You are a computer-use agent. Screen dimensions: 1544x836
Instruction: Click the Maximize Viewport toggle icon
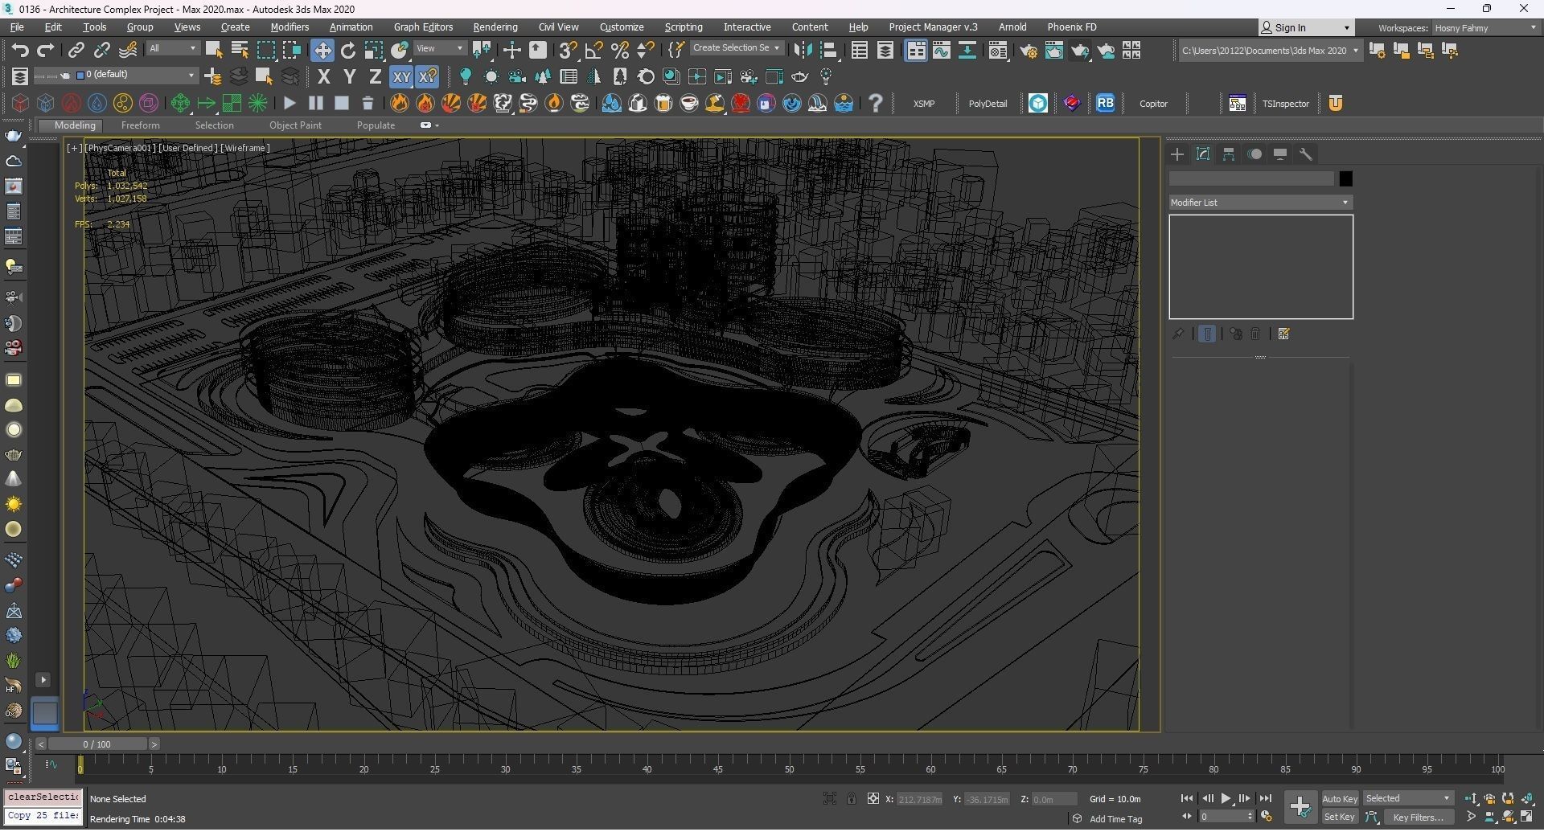1527,817
